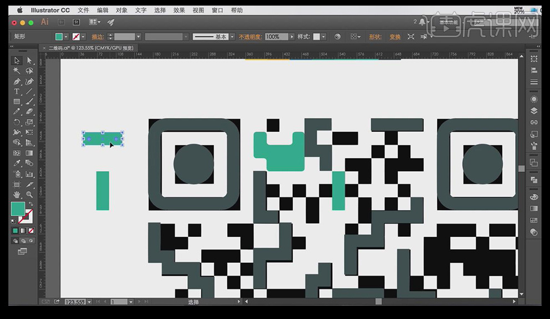Swap fill and stroke arrows

pyautogui.click(x=31, y=205)
